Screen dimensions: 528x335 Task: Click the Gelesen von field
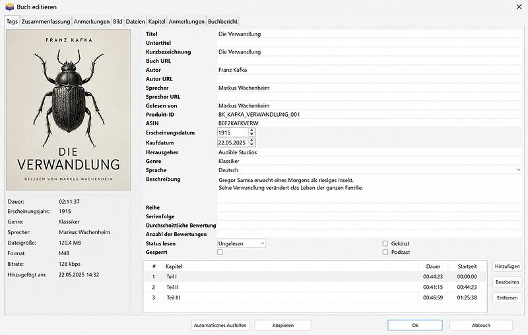[x=370, y=106]
